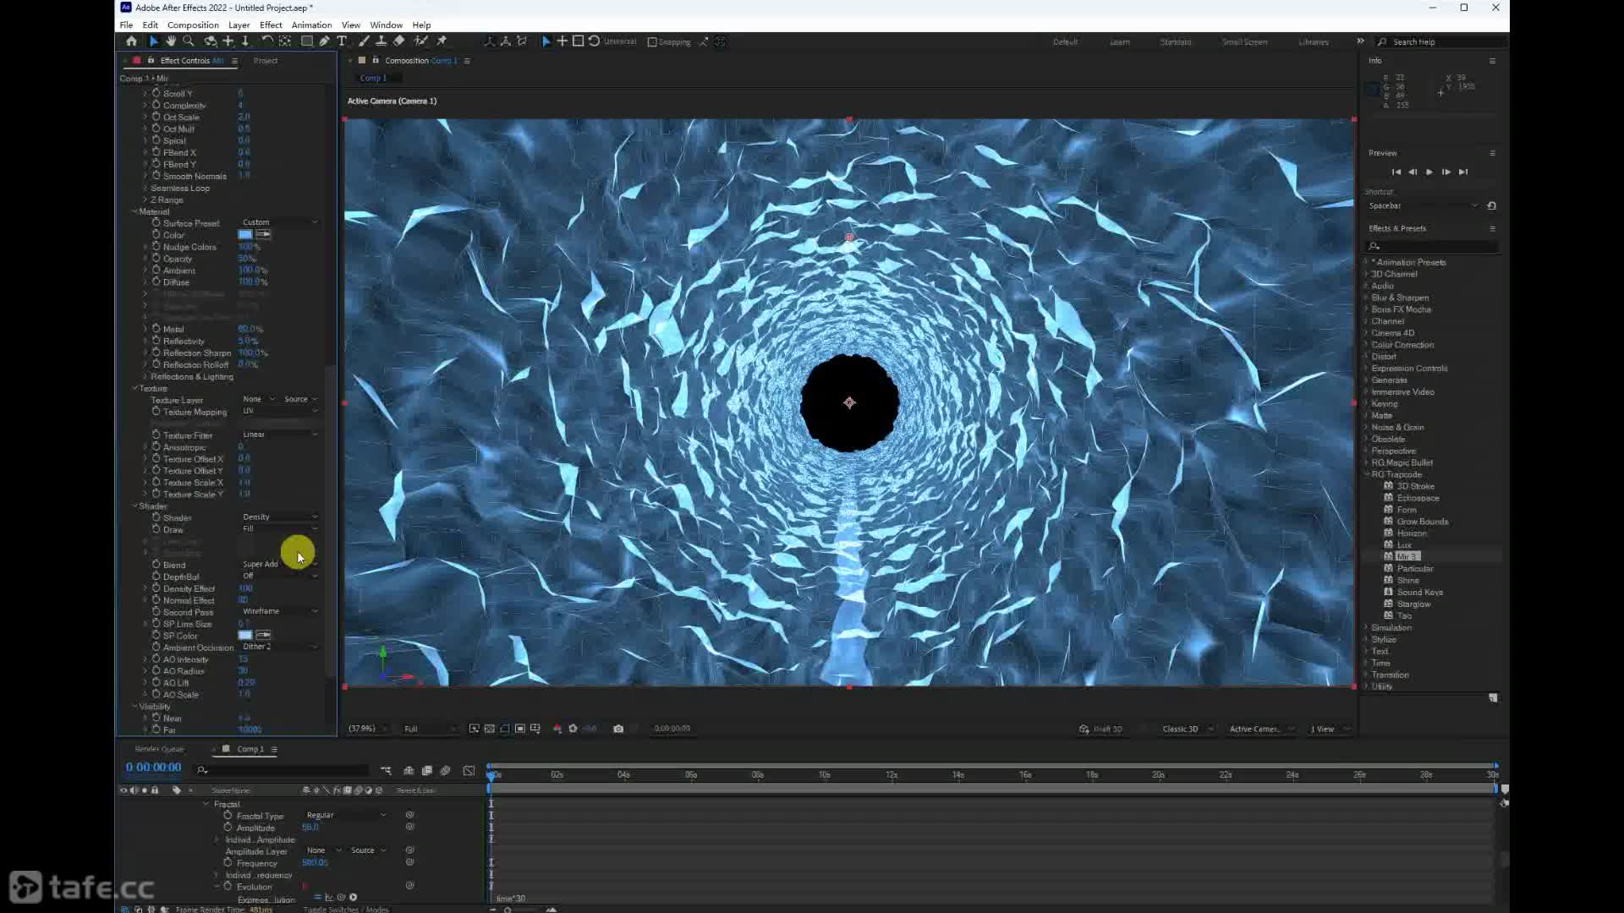The image size is (1624, 913).
Task: Open the Shader Density dropdown
Action: (279, 517)
